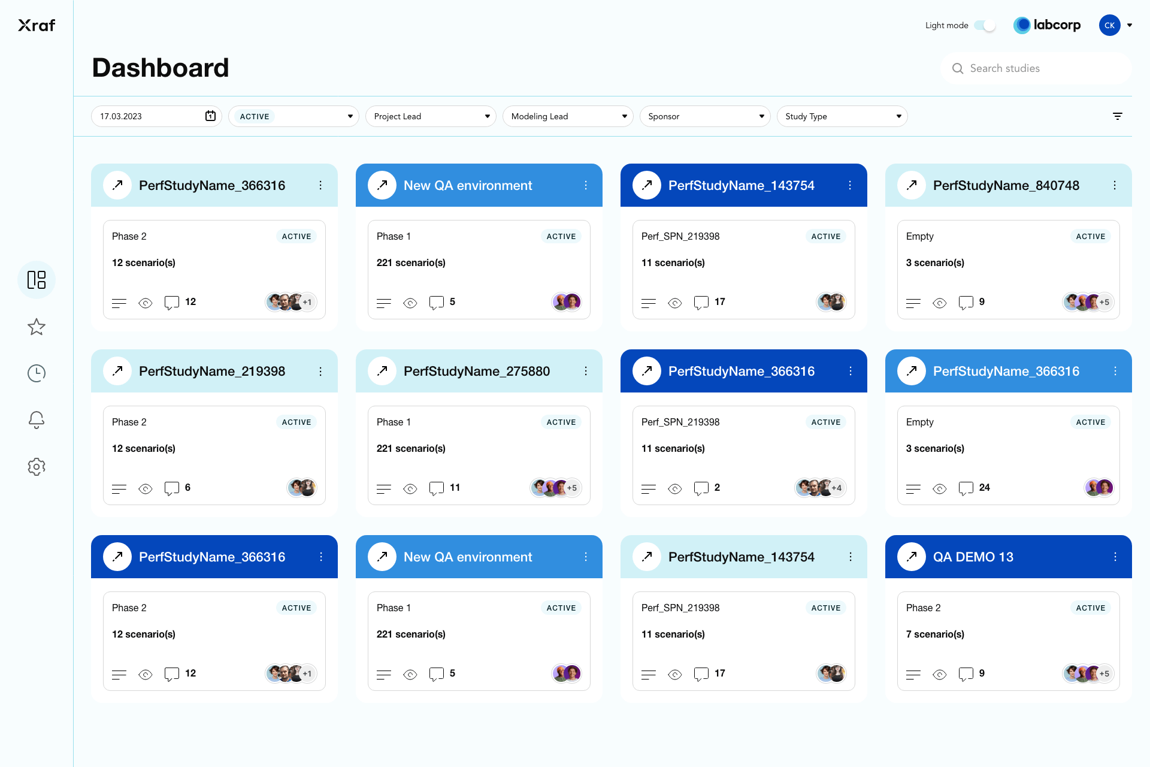This screenshot has width=1150, height=767.
Task: Click the magnifier icon in Search studies
Action: pyautogui.click(x=958, y=68)
